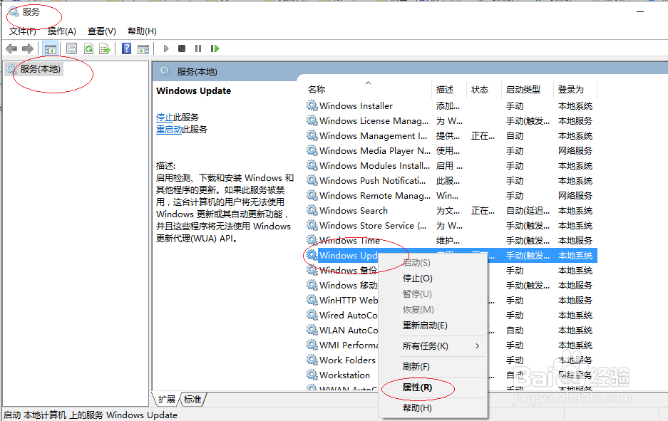This screenshot has height=421, width=668.
Task: Click the Workstation service gear icon
Action: (x=312, y=375)
